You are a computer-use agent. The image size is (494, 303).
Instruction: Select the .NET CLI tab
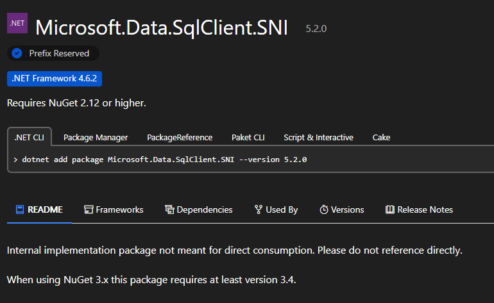pyautogui.click(x=29, y=137)
